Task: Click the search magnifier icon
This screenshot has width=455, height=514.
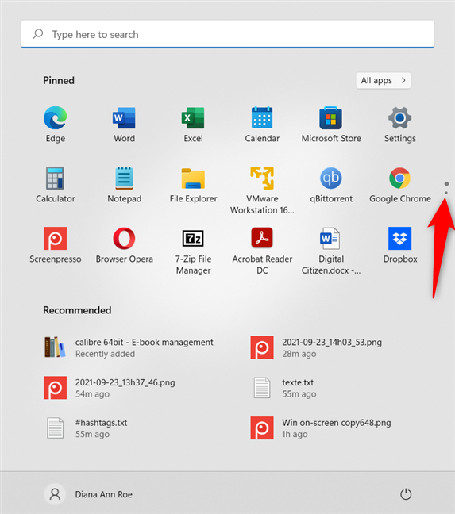Action: tap(38, 34)
